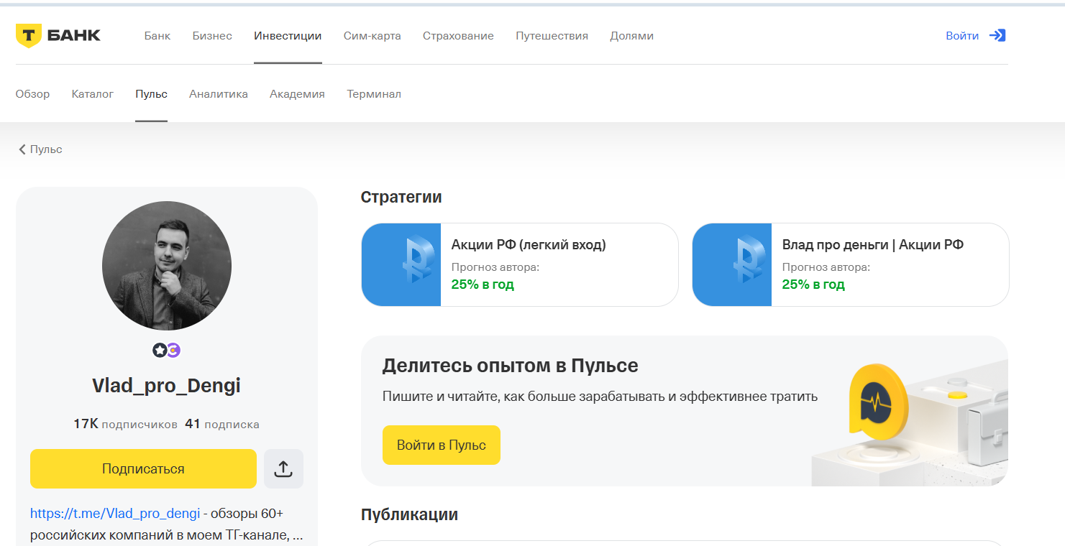Go to Сим-карта section

click(372, 36)
